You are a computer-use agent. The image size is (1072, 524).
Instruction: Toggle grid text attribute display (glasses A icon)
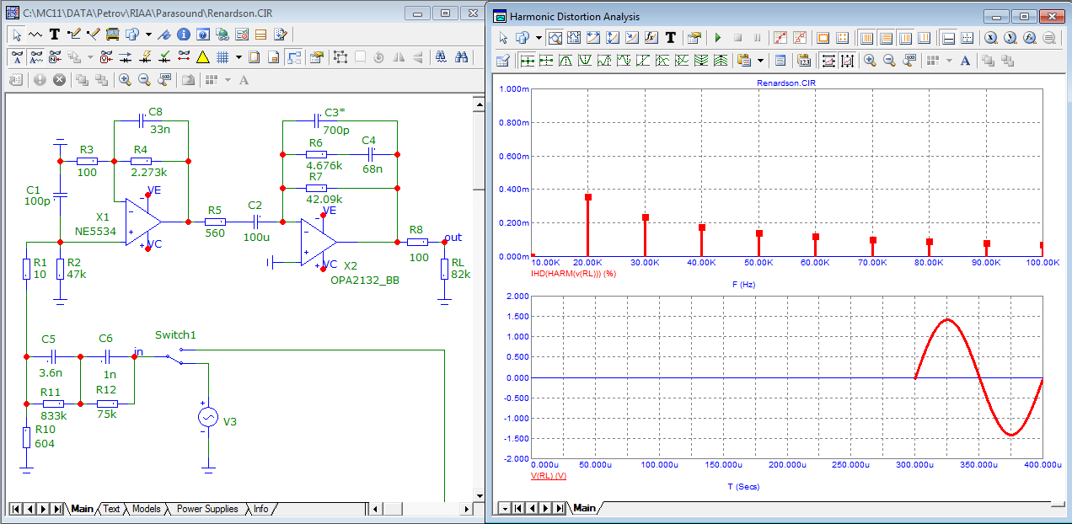(16, 57)
